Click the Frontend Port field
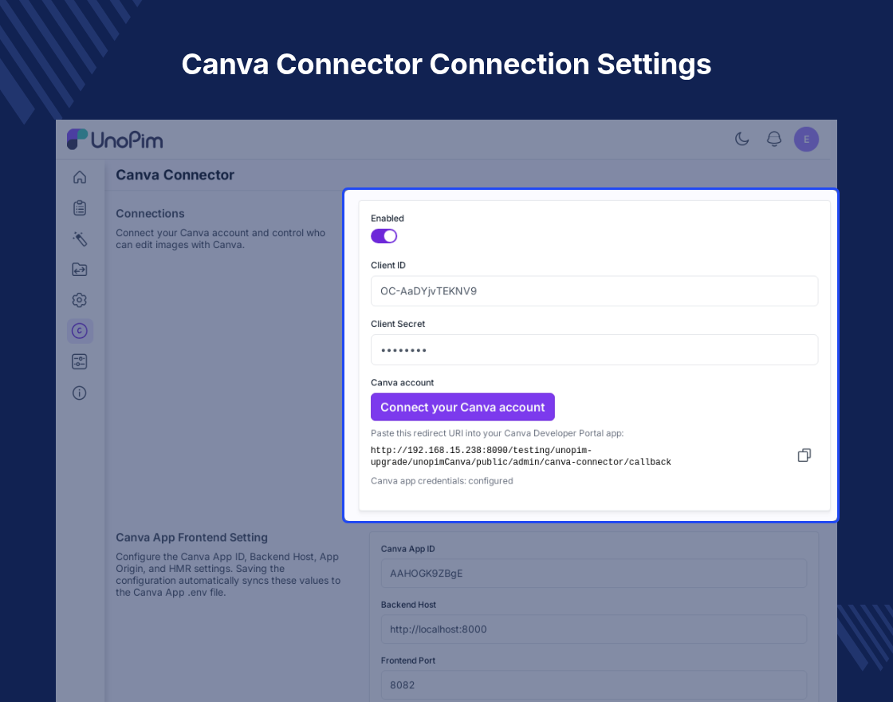This screenshot has height=702, width=893. (594, 685)
